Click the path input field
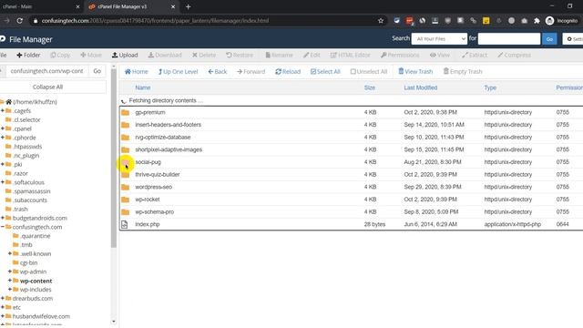This screenshot has height=328, width=583. click(x=46, y=71)
